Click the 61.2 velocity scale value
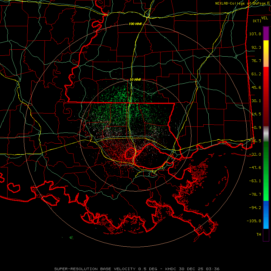The height and width of the screenshot is (271, 271). point(256,74)
